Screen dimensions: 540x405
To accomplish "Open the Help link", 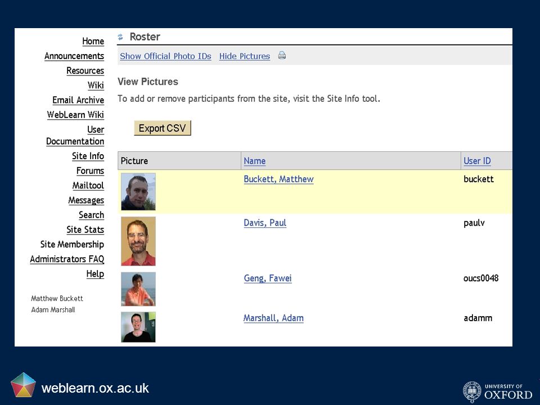I will 95,274.
